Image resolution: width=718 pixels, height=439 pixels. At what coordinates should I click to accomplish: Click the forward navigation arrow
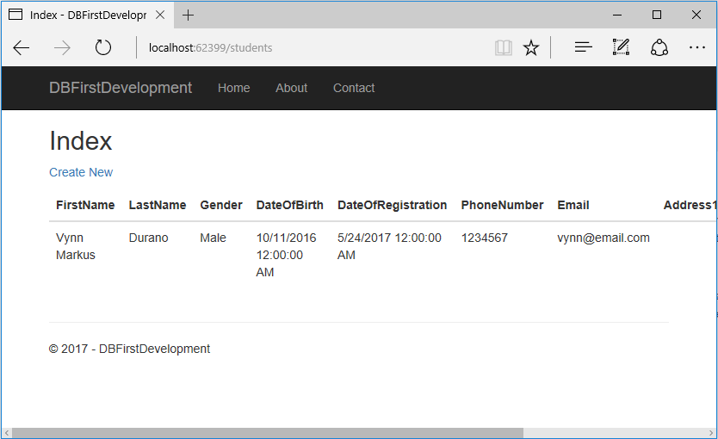(62, 47)
